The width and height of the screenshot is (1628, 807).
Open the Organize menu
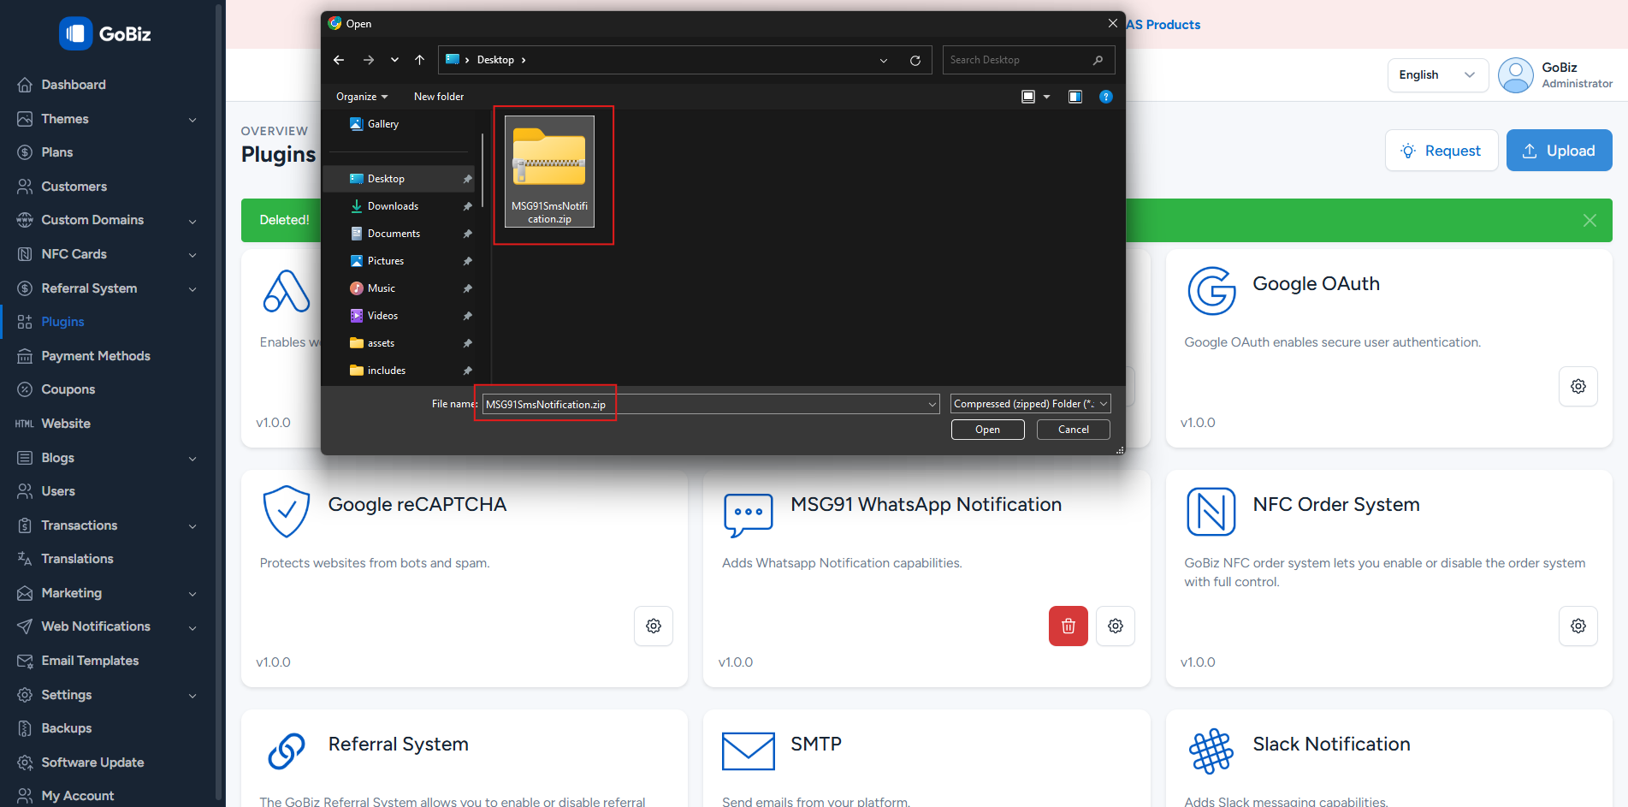coord(361,97)
